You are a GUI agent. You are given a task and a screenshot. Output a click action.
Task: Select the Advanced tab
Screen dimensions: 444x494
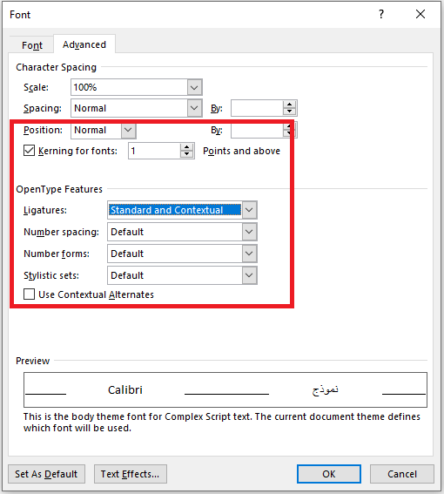[x=84, y=44]
